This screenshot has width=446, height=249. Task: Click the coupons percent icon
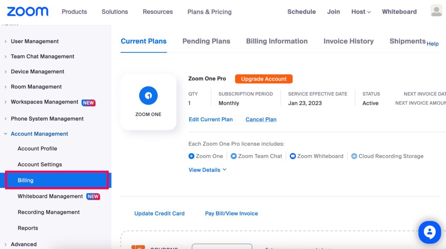pyautogui.click(x=138, y=247)
